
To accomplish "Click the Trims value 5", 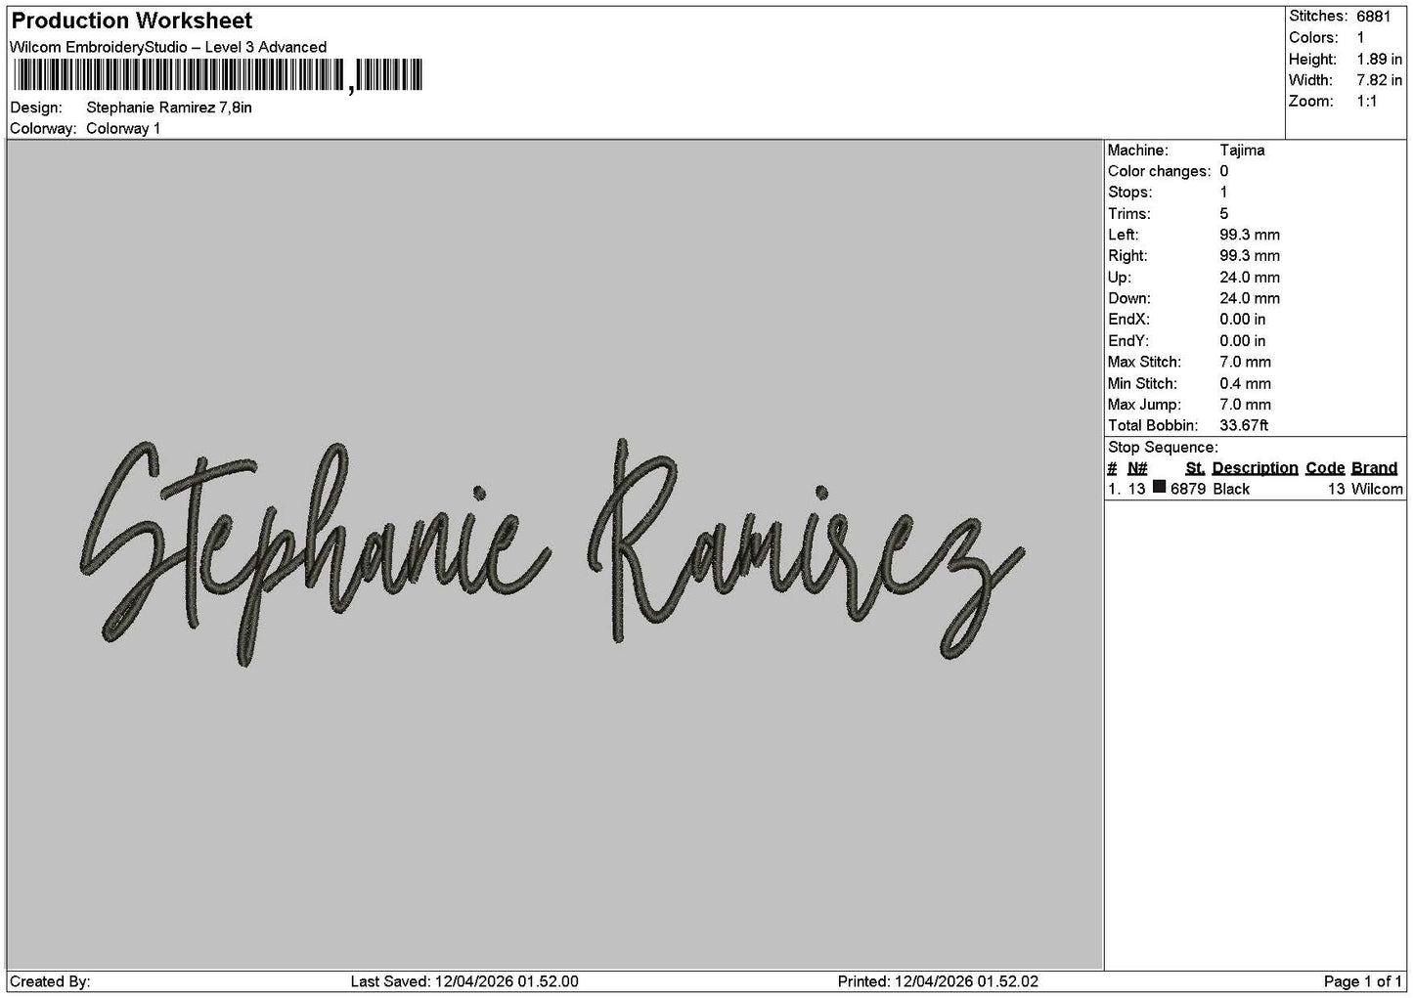I will 1224,214.
